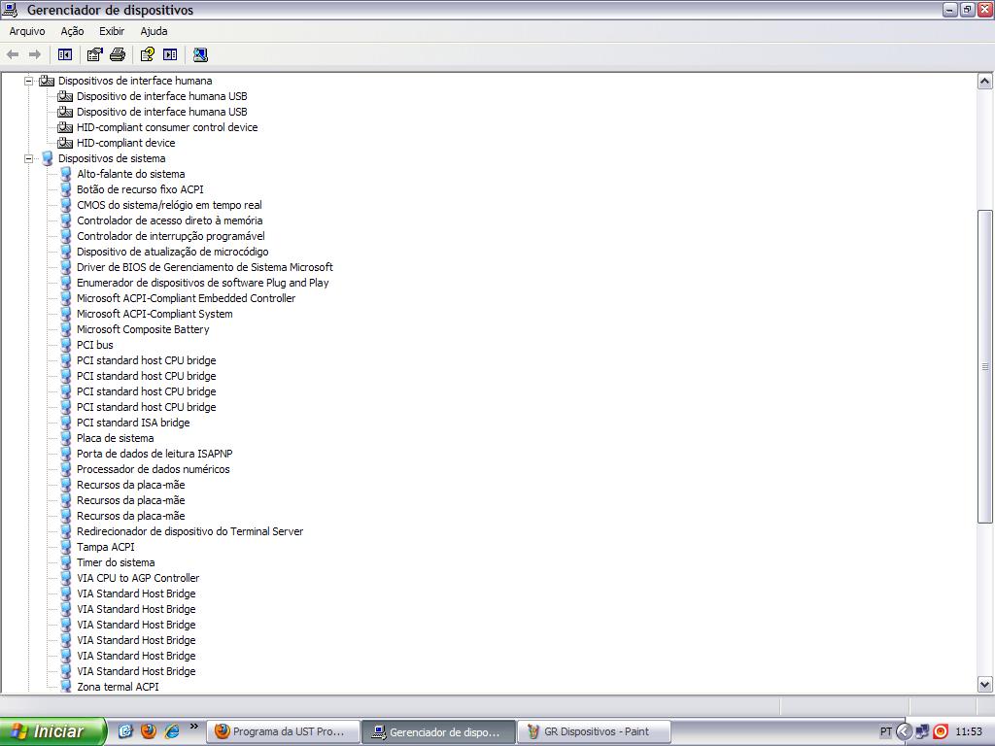Select Controlador de acesso direto à memória
Image resolution: width=995 pixels, height=746 pixels.
(169, 220)
